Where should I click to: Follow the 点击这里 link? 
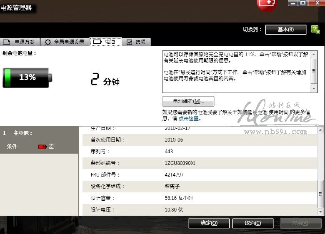(189, 119)
